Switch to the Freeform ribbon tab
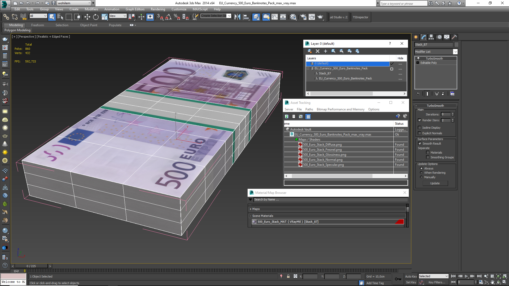 (37, 25)
